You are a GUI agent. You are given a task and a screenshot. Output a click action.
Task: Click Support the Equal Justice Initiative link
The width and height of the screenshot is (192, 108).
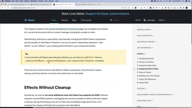(x=108, y=14)
